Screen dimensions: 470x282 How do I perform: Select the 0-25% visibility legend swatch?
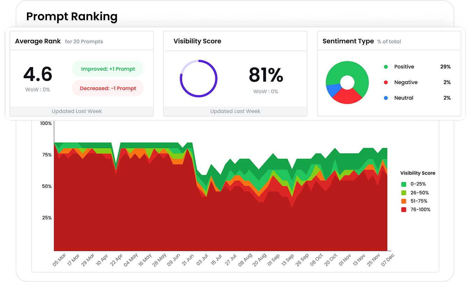point(404,184)
